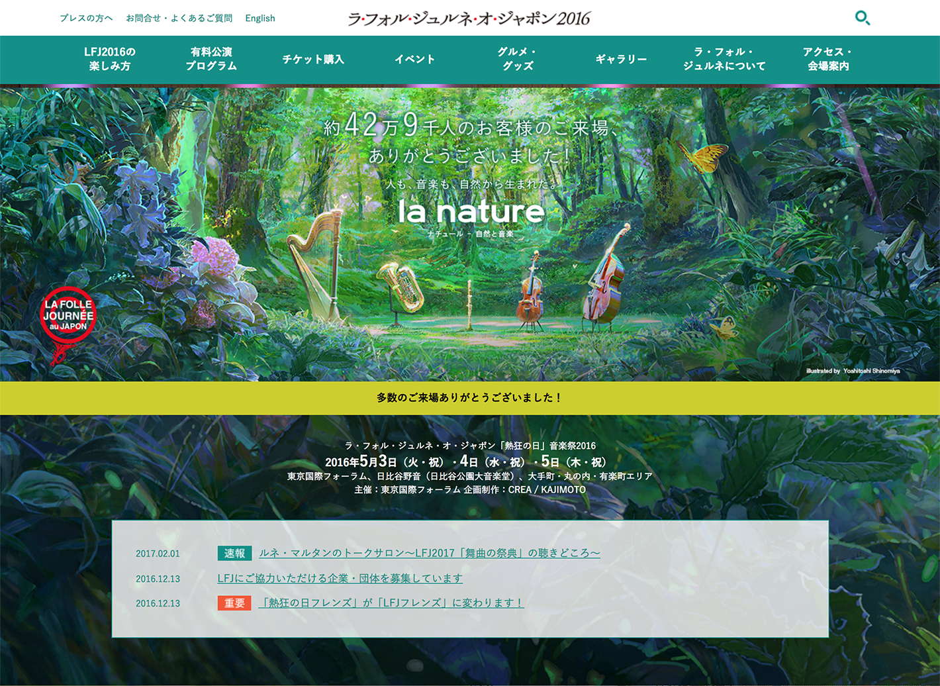Image resolution: width=940 pixels, height=686 pixels.
Task: Switch to the English site
Action: pyautogui.click(x=260, y=18)
